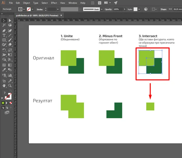Expand the Opacity slider arrow
The width and height of the screenshot is (182, 158).
[124, 9]
